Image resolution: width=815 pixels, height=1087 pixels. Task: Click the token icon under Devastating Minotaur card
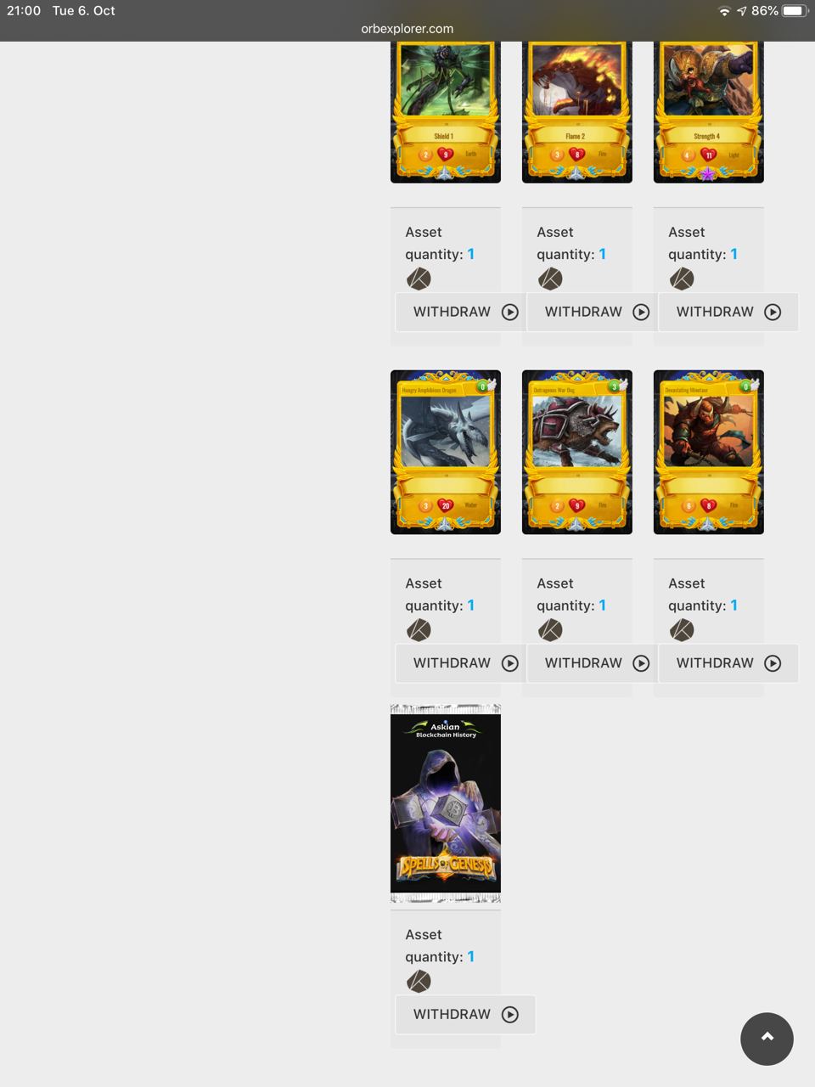682,630
